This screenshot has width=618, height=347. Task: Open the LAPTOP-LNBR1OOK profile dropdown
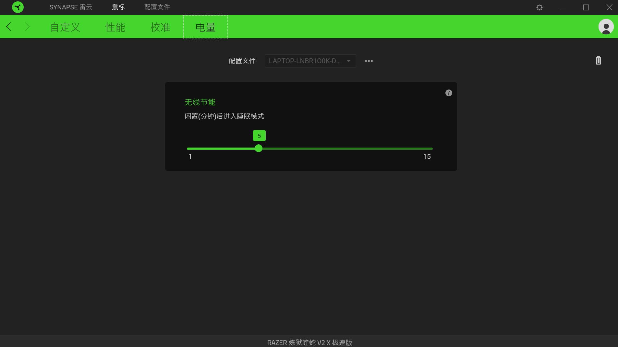pos(305,61)
